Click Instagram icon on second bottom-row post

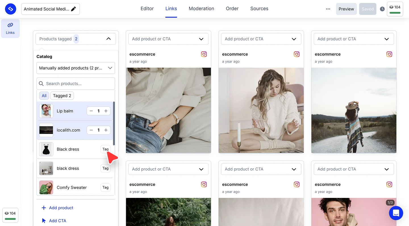[297, 184]
